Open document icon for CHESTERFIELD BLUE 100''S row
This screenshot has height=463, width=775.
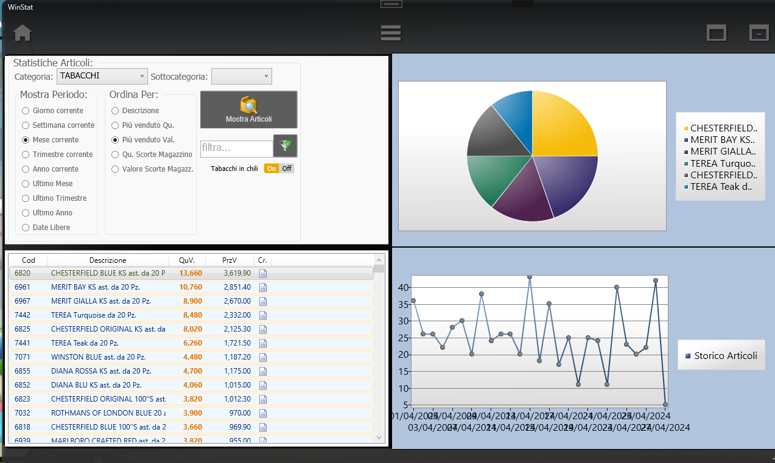[263, 427]
